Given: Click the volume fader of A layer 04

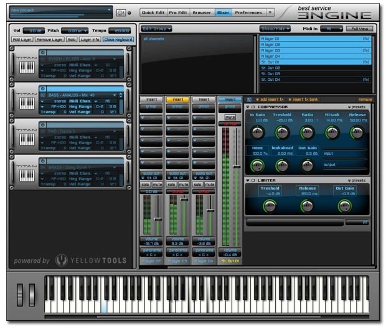Looking at the screenshot, I should (210, 211).
